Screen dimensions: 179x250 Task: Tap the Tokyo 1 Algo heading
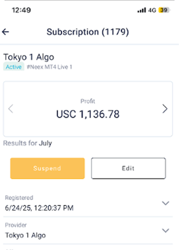(x=29, y=57)
